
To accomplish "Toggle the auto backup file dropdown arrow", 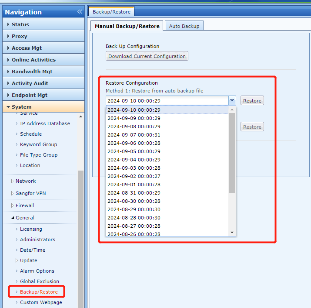I will coord(232,100).
